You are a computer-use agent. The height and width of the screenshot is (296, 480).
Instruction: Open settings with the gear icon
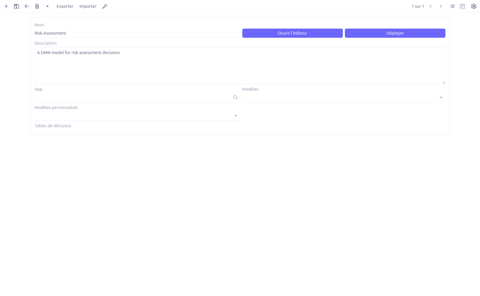coord(473,6)
